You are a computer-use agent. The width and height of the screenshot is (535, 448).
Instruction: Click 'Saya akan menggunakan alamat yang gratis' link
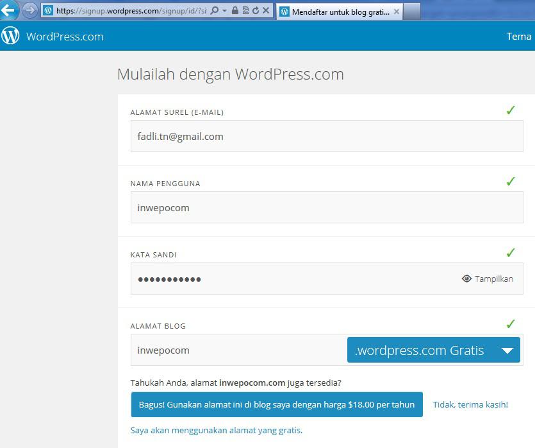(217, 430)
